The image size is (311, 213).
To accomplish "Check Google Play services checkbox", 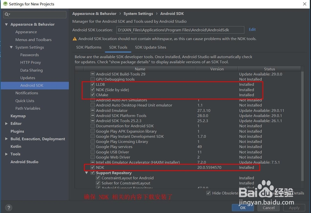I will click(x=92, y=147).
